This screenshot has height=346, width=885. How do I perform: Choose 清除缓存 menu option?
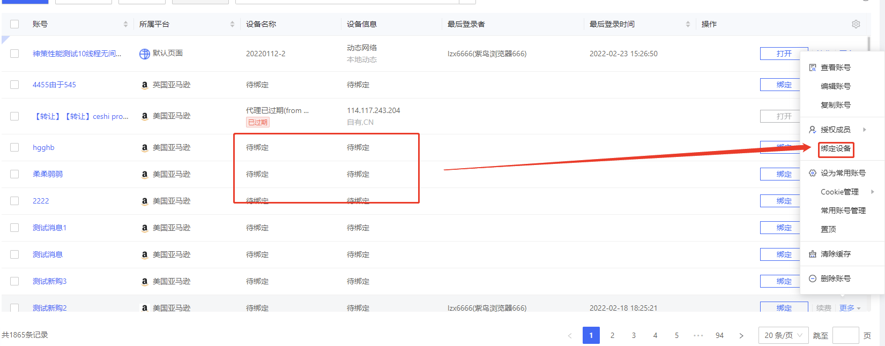[x=835, y=254]
